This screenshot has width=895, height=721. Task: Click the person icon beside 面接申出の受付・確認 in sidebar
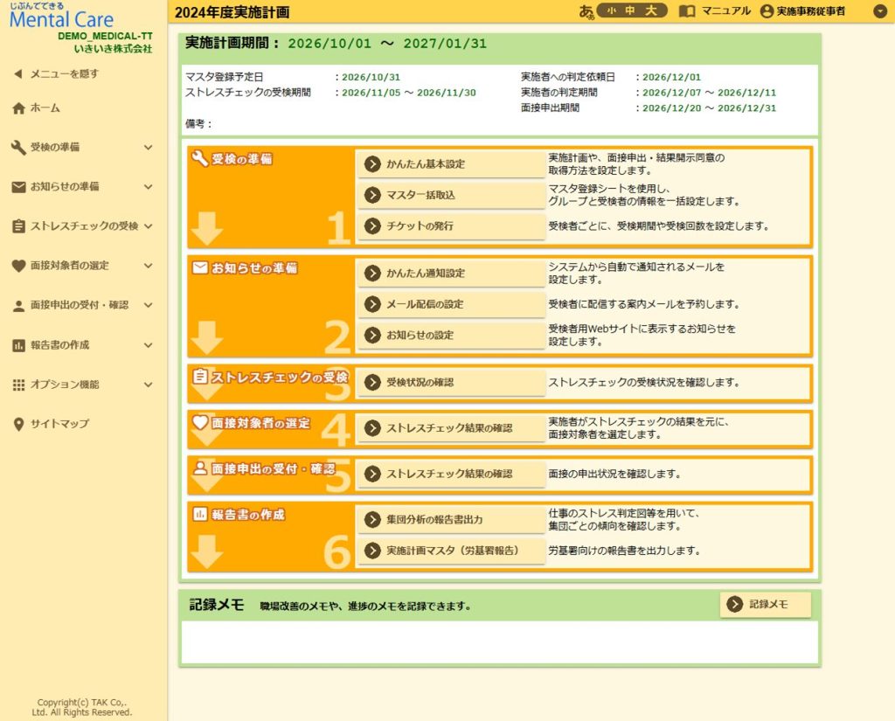[19, 305]
